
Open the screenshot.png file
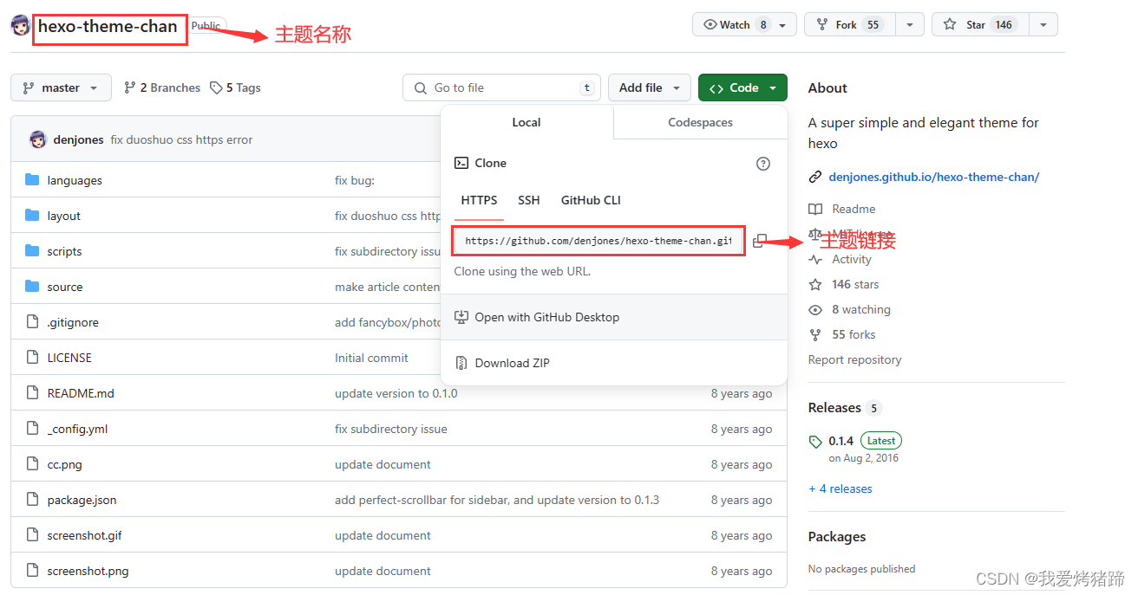click(x=88, y=571)
